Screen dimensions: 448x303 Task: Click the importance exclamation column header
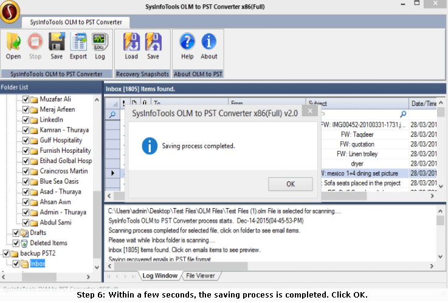point(124,103)
